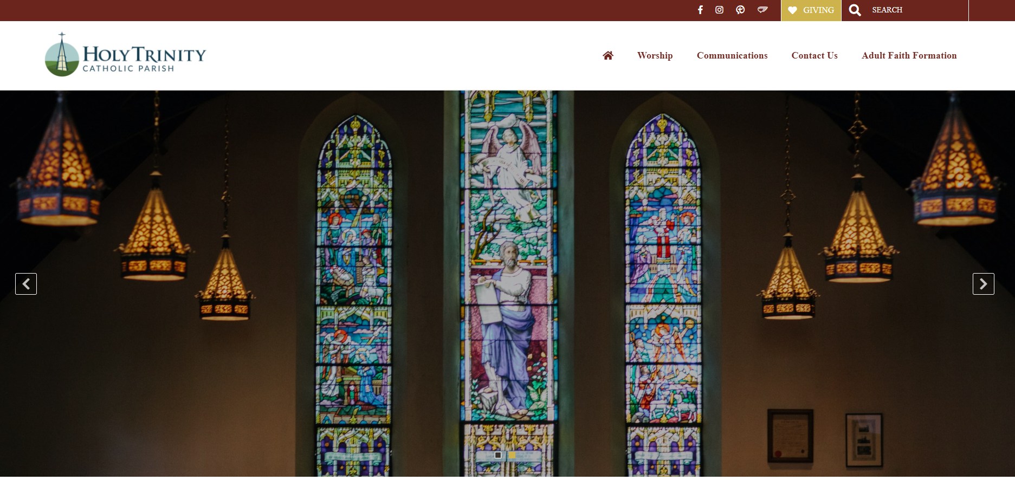
Task: Expand the Adult Faith Formation menu
Action: tap(909, 55)
